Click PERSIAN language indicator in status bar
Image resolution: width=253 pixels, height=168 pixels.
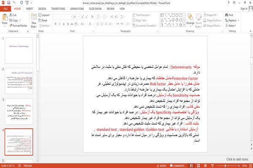(x=28, y=165)
